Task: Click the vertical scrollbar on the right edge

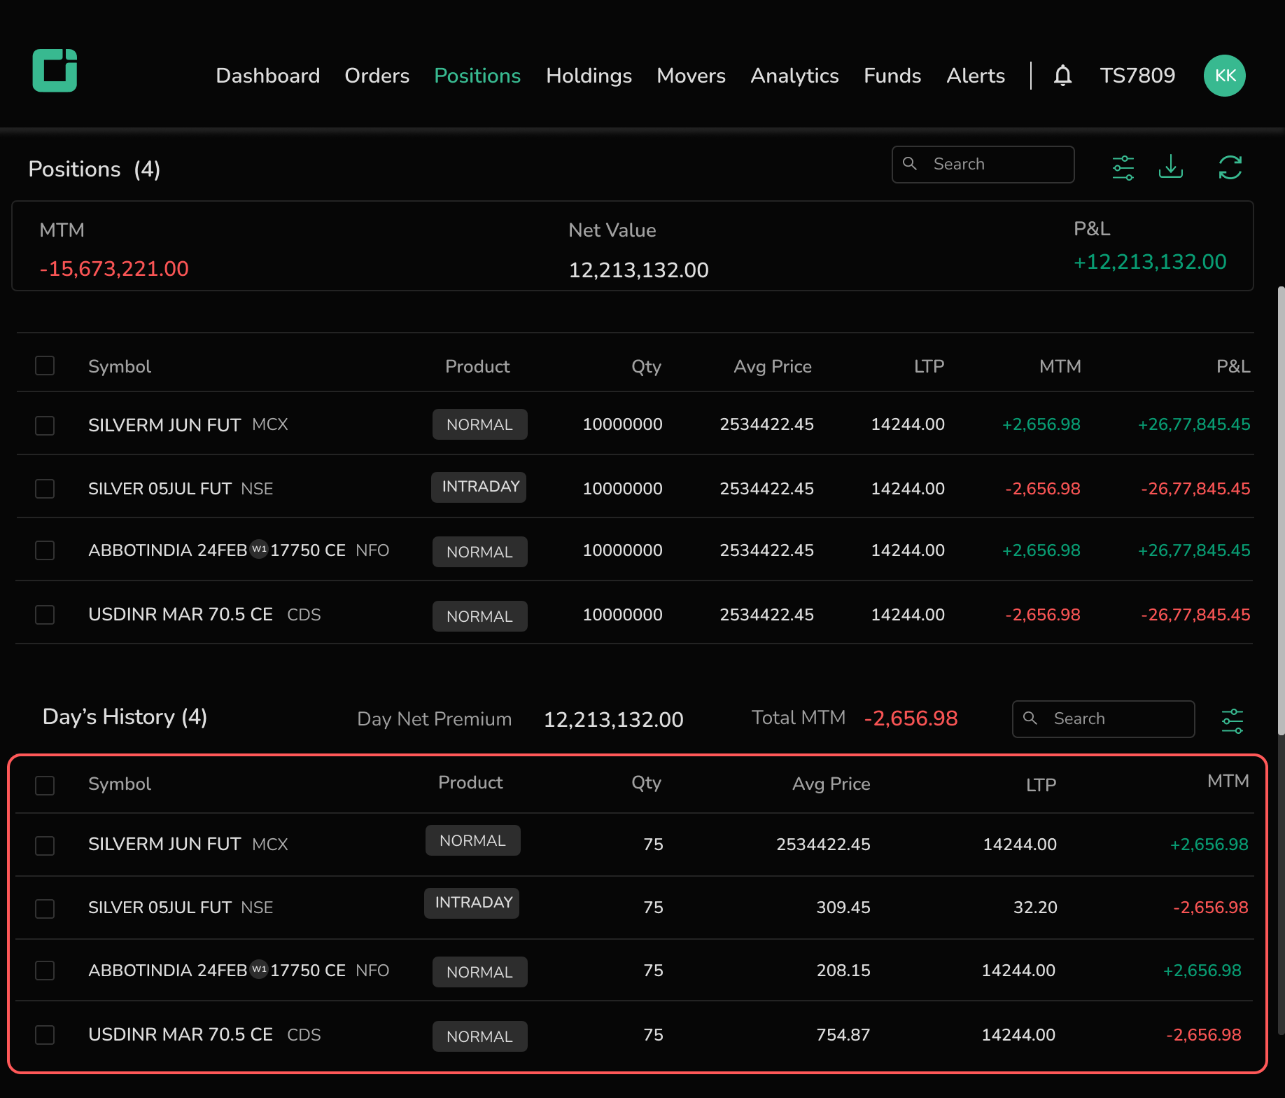Action: pos(1281,511)
